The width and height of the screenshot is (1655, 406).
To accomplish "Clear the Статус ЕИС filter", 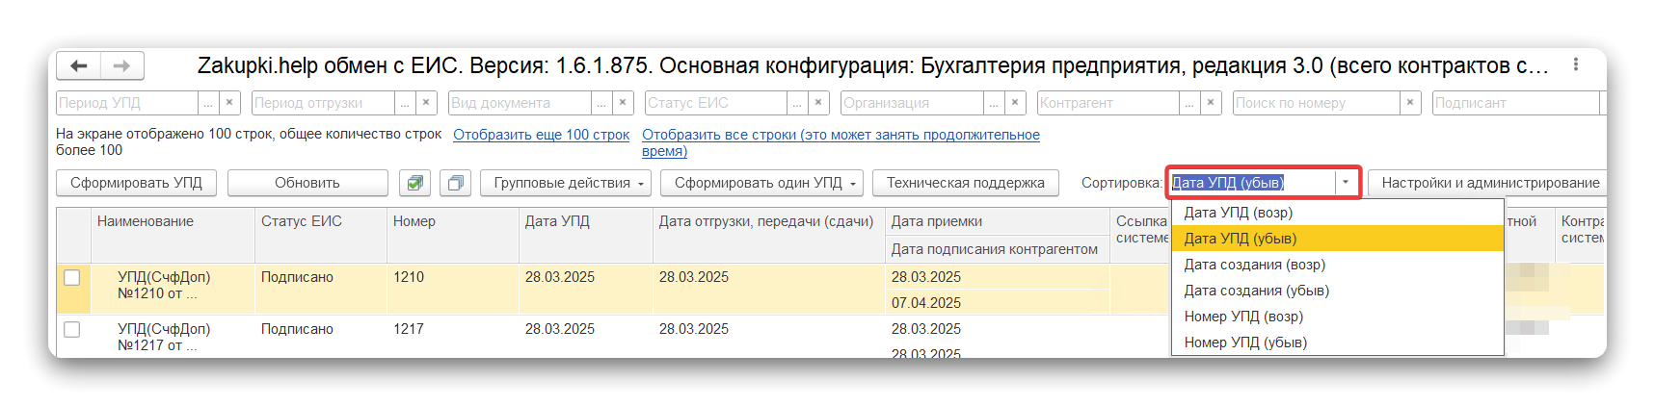I will (819, 103).
